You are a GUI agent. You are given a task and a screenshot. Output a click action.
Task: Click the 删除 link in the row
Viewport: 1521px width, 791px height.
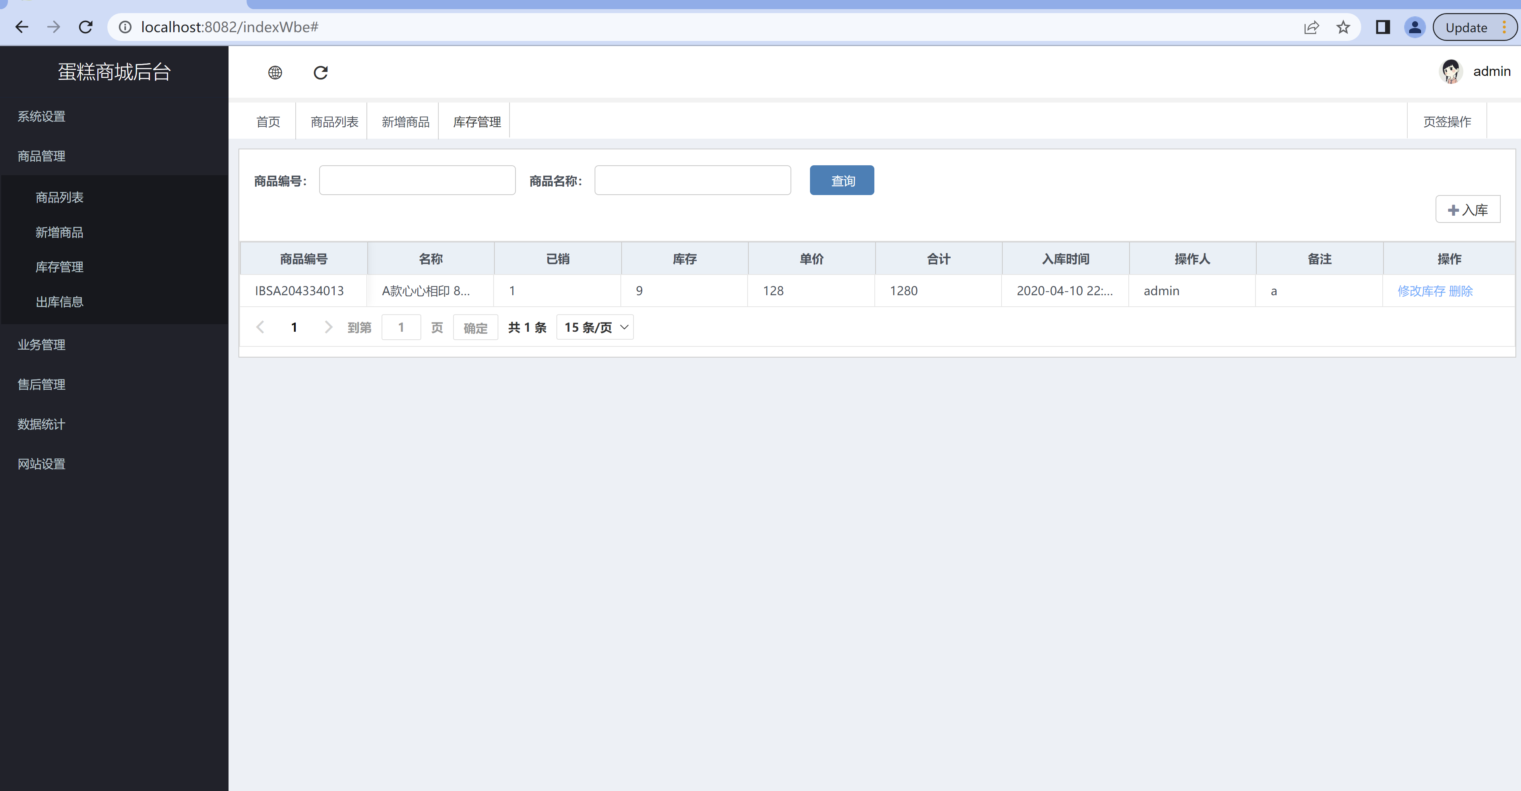1461,291
